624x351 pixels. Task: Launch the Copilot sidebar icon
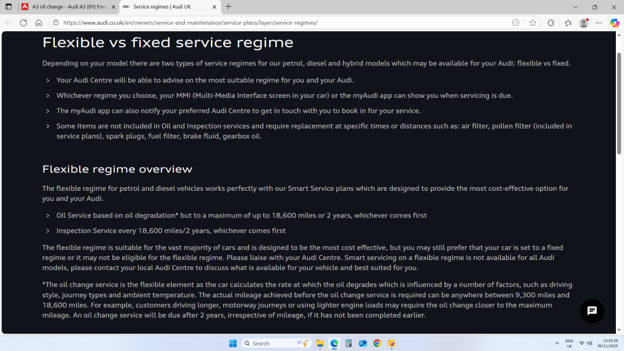(x=615, y=22)
